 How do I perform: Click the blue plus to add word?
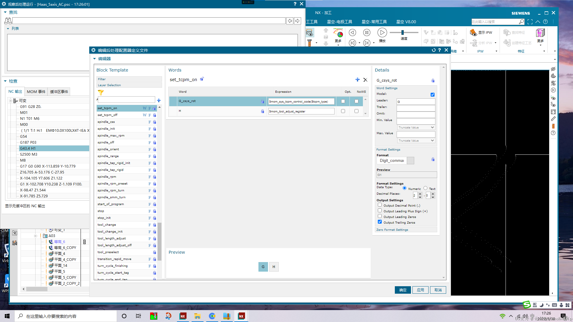point(358,80)
